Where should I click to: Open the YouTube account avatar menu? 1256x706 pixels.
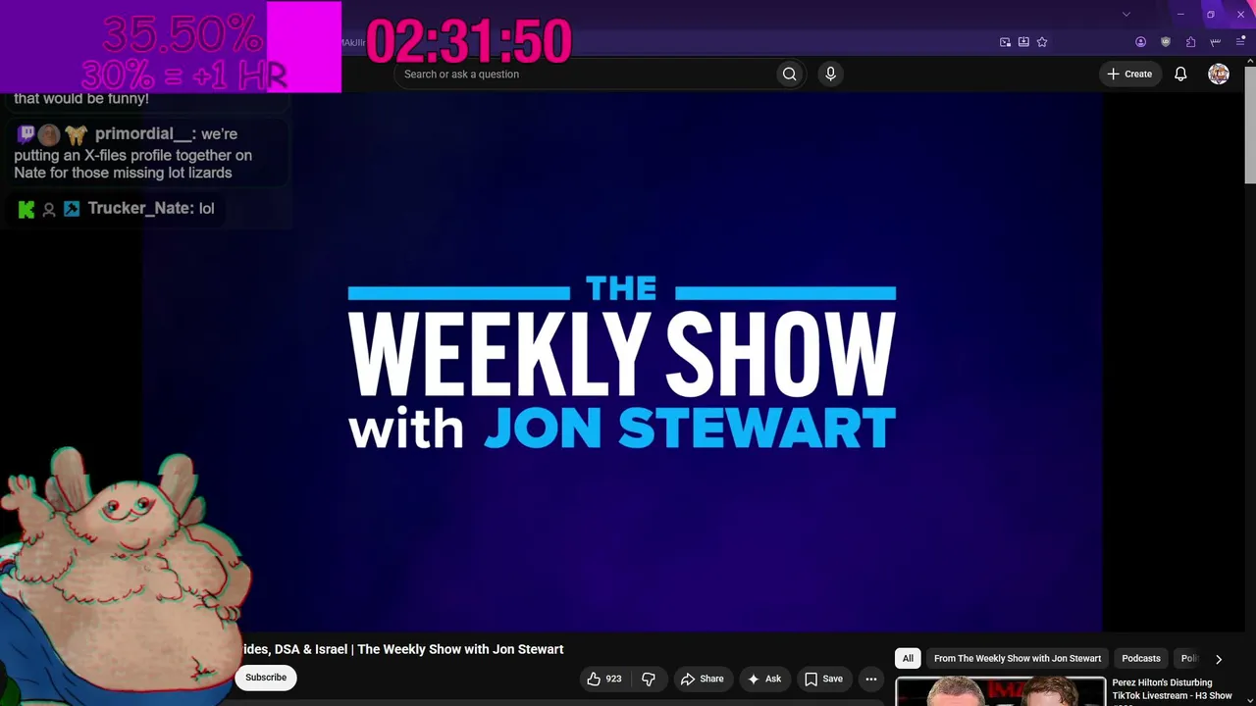(x=1219, y=75)
